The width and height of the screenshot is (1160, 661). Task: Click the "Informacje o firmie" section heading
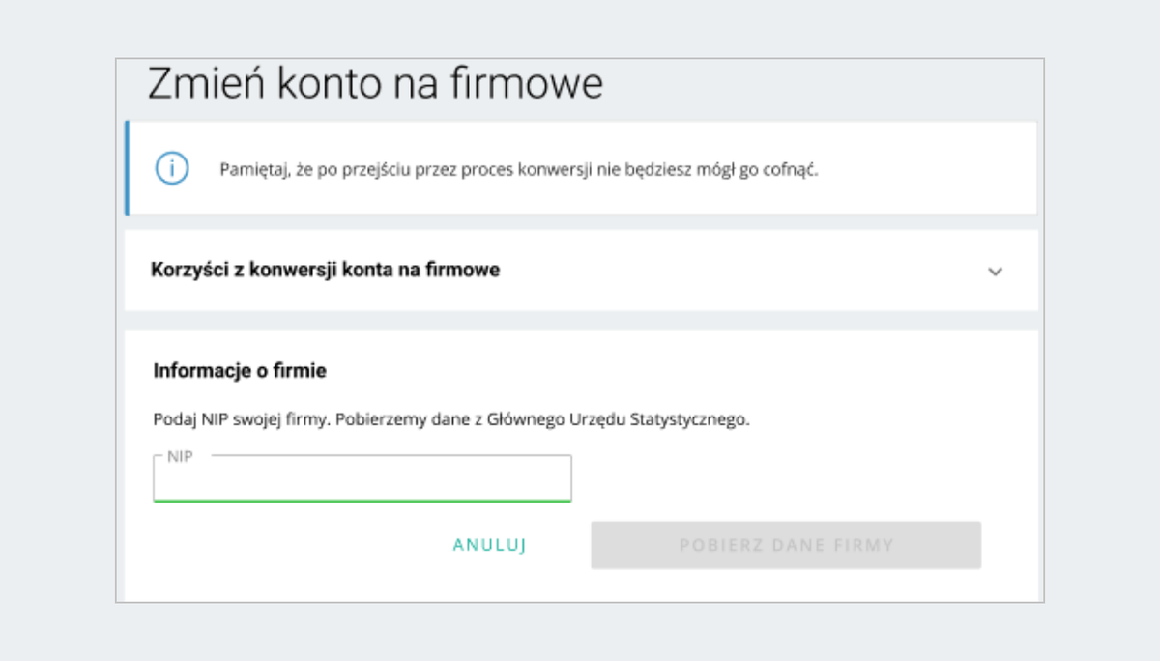pyautogui.click(x=240, y=370)
